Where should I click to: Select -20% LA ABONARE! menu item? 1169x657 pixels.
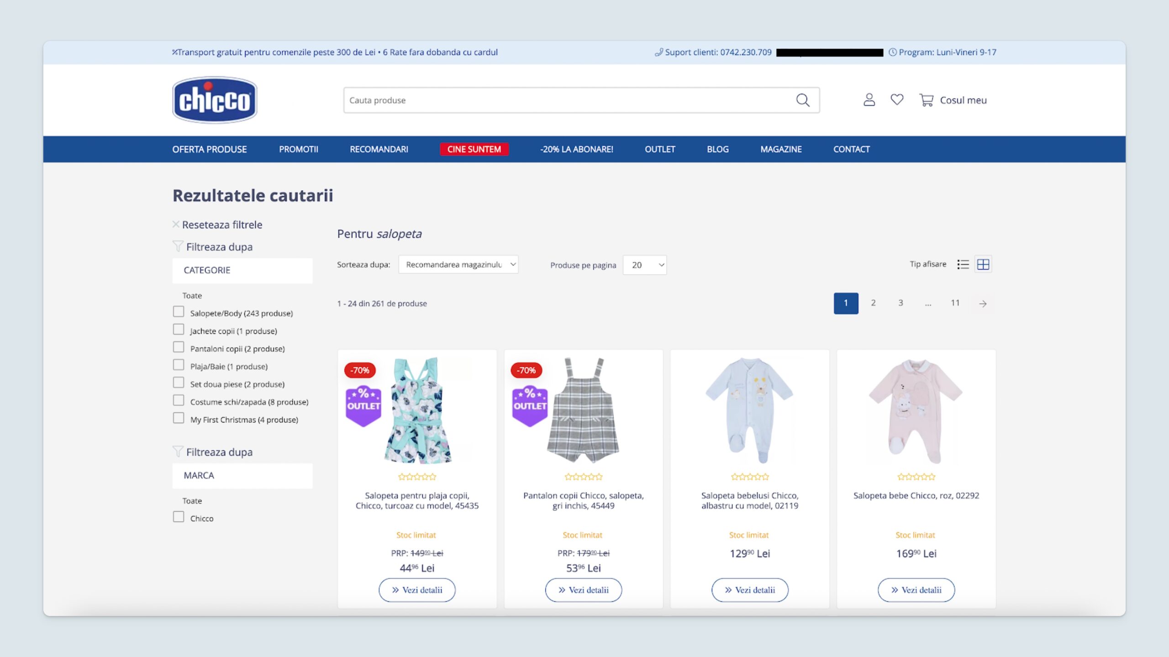tap(577, 149)
